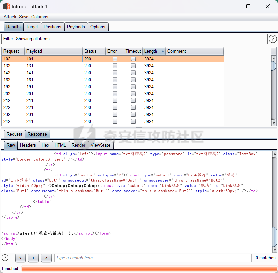Switch to the Options tab
Screen dimensions: 278x273
click(x=98, y=27)
